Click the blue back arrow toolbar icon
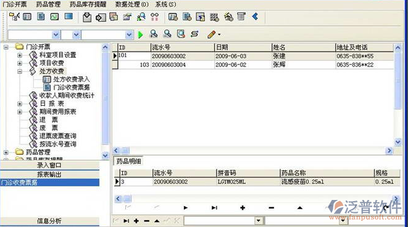 256,17
